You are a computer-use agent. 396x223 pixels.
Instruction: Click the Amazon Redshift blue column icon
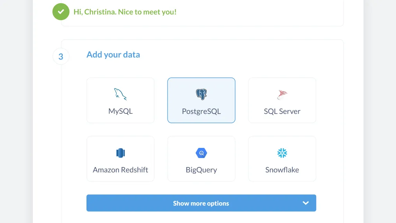click(x=121, y=153)
